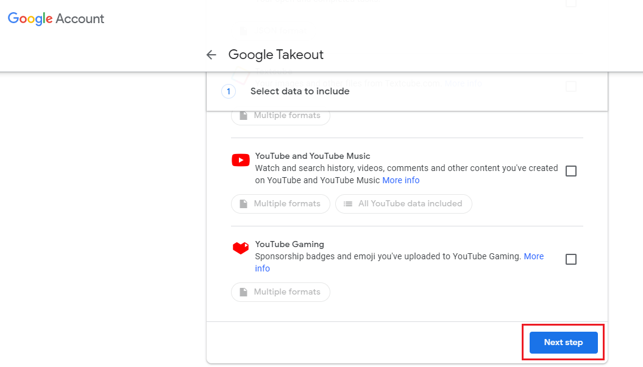The image size is (643, 367).
Task: Open More info link for YouTube Gaming
Action: [x=533, y=256]
